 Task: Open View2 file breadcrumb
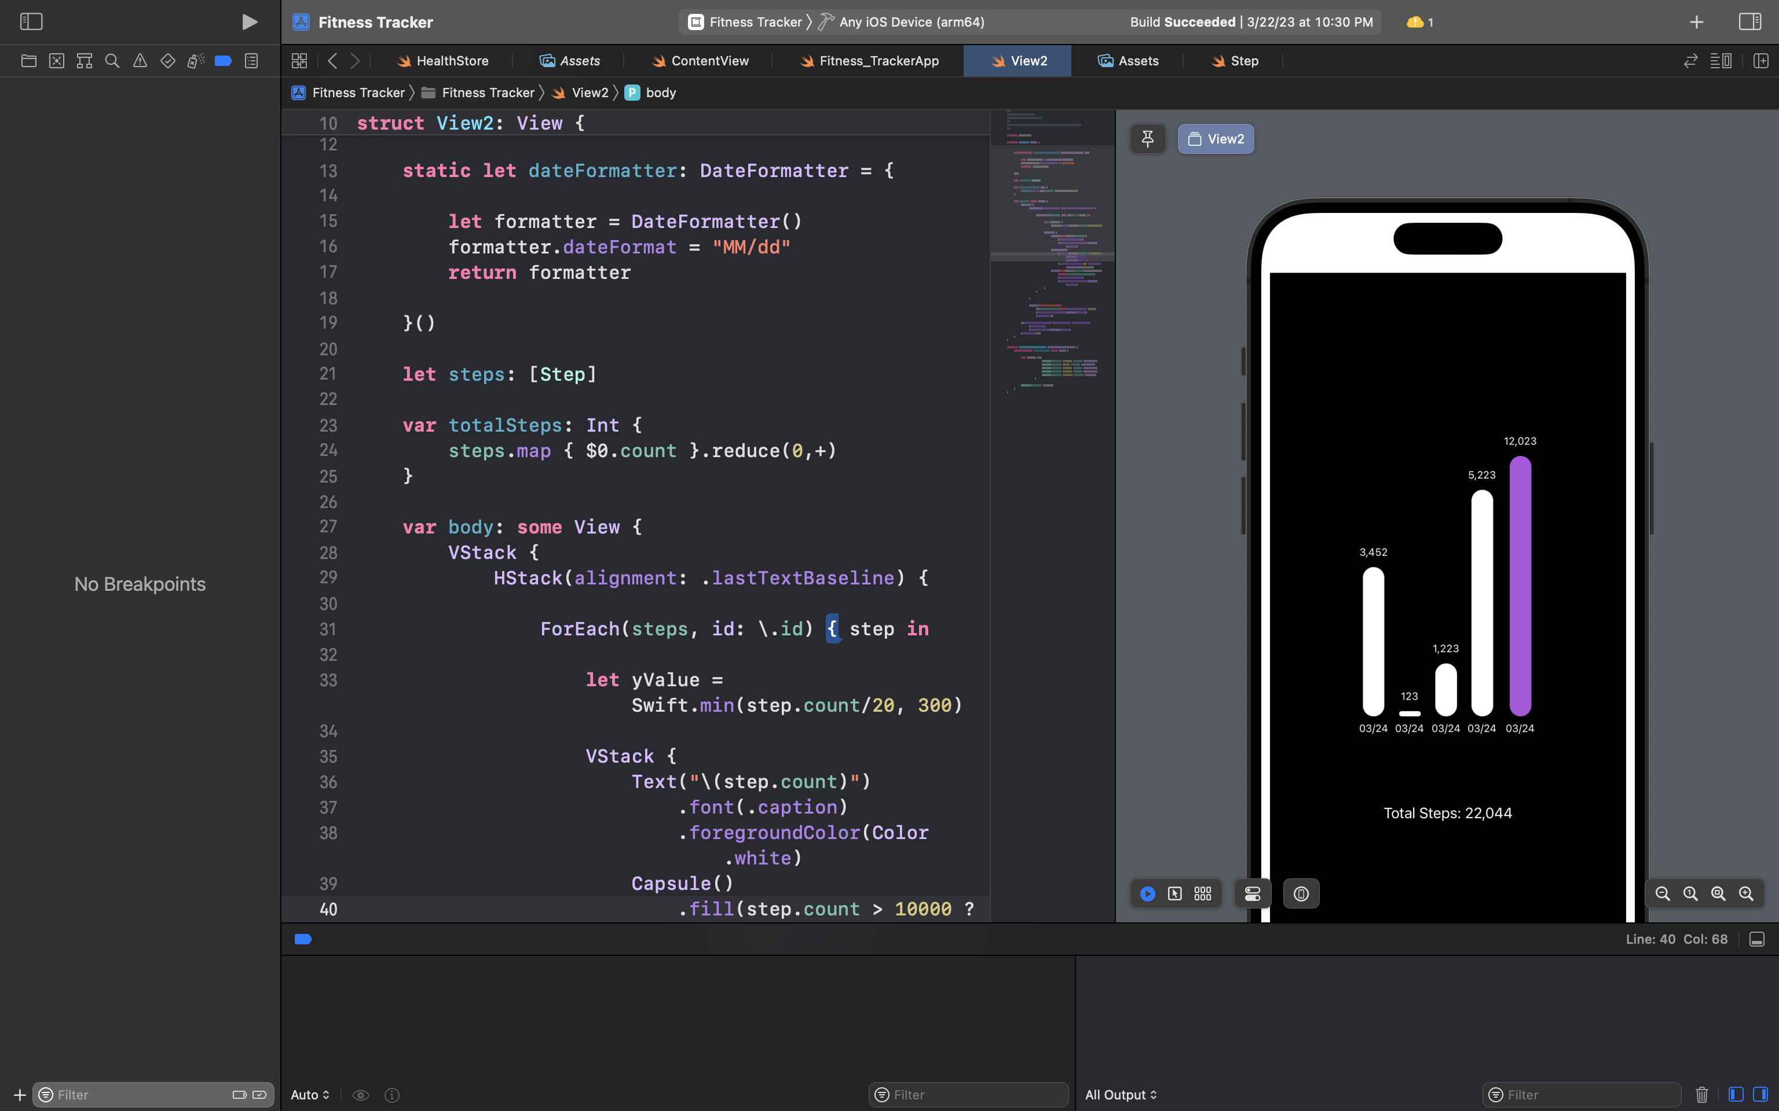pyautogui.click(x=580, y=93)
